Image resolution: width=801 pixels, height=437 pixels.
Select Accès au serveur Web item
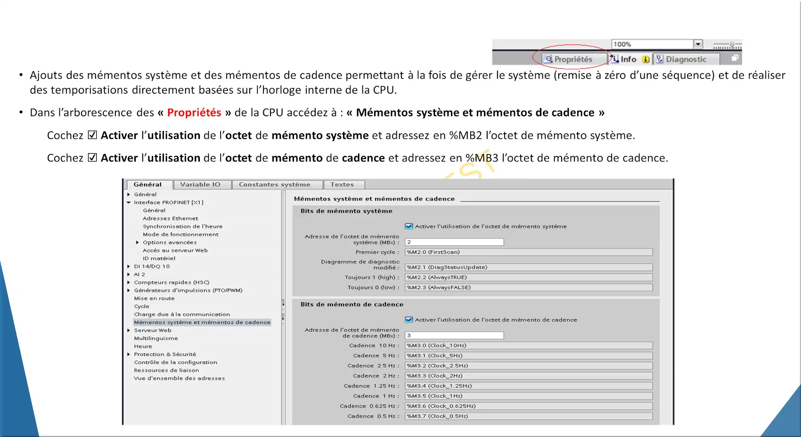[x=175, y=251]
